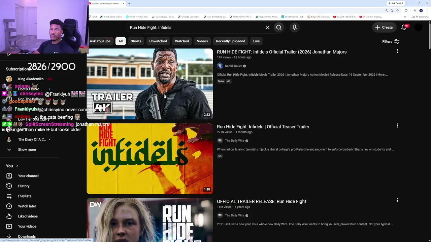Open Downloads in the sidebar

point(27,236)
